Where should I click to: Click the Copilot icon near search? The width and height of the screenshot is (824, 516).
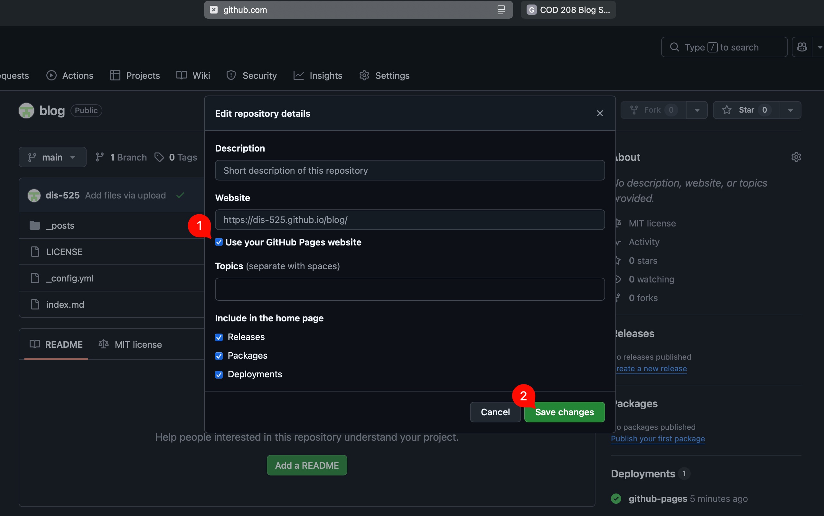pos(802,47)
